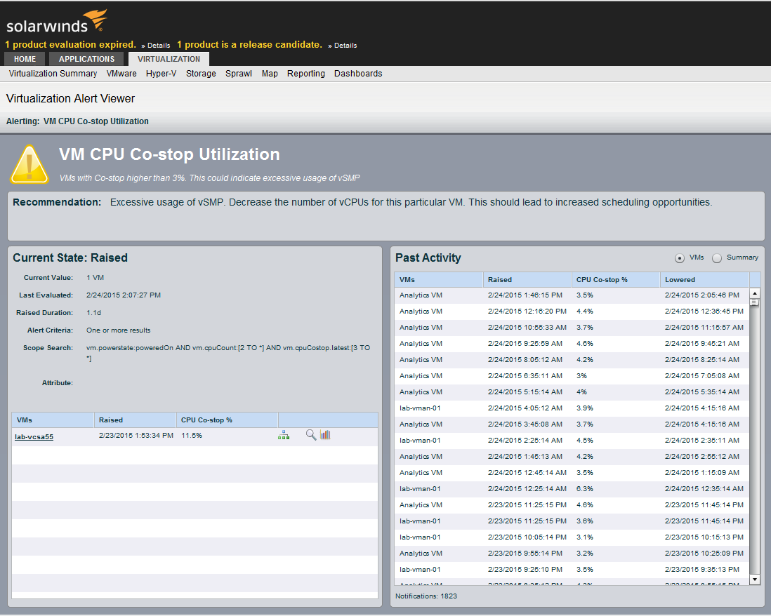Sort Past Activity by VMs column header

pyautogui.click(x=439, y=279)
